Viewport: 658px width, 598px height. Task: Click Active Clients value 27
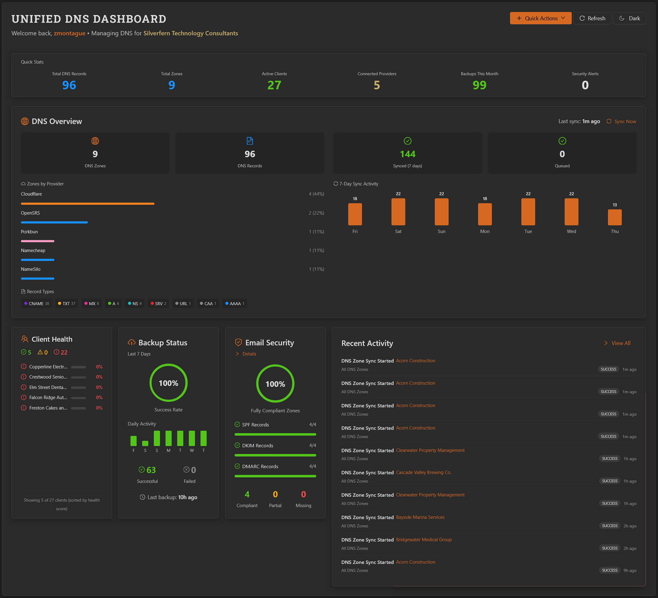274,85
